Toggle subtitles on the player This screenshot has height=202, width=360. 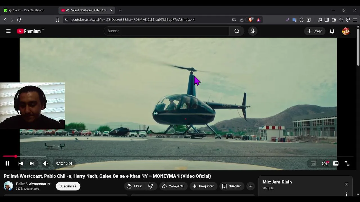(313, 163)
